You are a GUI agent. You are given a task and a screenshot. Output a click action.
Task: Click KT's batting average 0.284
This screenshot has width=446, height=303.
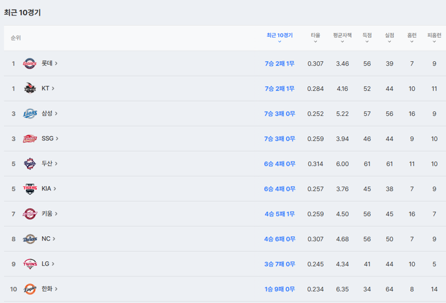[316, 89]
